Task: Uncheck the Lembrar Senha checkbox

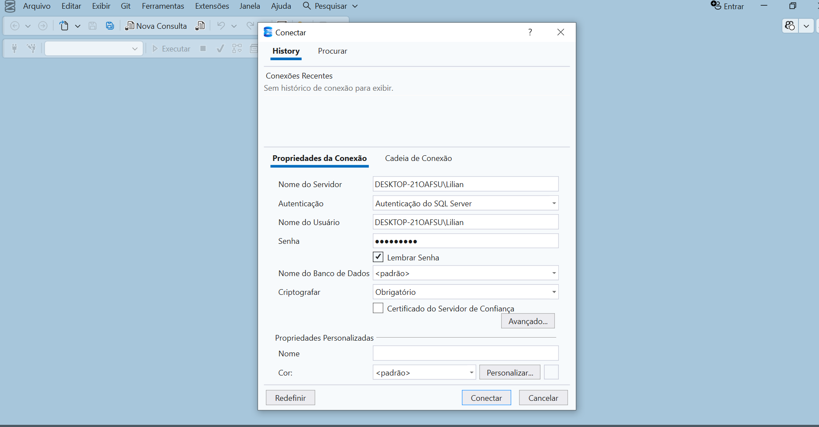Action: (378, 257)
